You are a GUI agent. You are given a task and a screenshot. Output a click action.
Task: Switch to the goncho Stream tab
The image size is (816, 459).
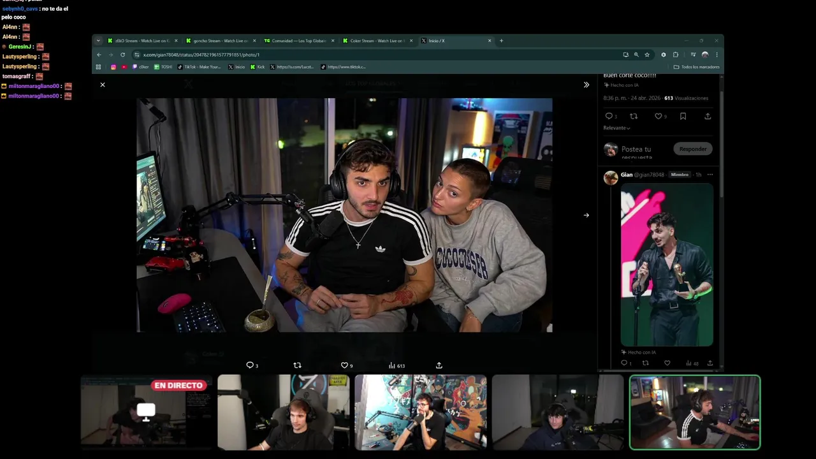(x=220, y=41)
